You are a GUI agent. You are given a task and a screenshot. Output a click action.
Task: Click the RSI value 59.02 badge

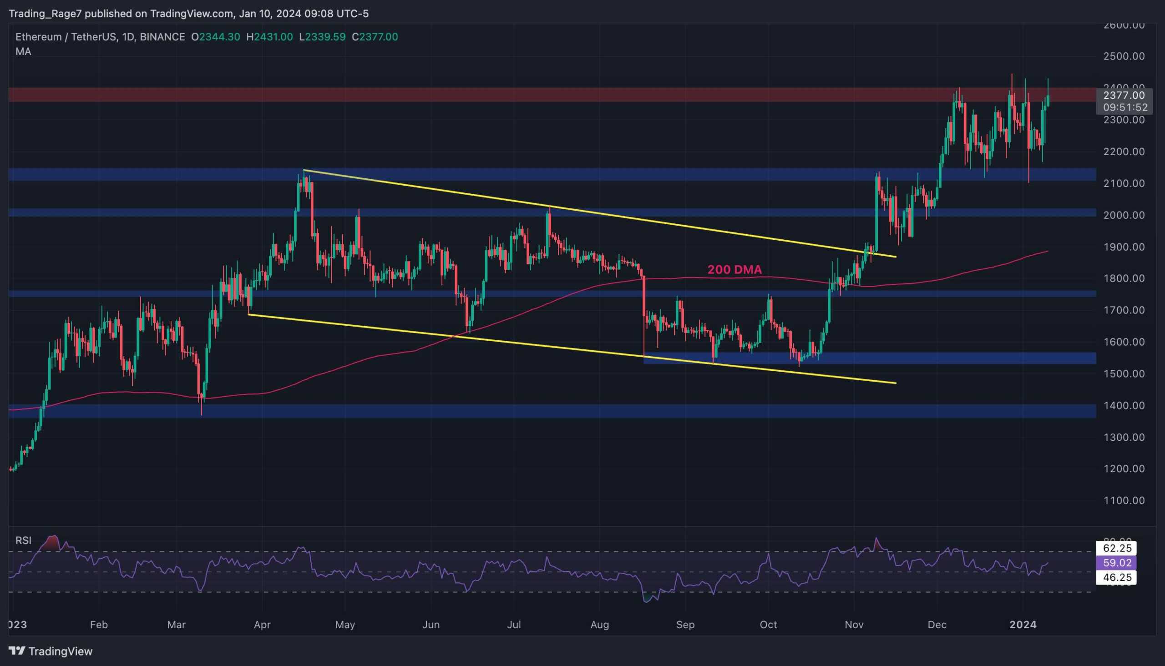(1117, 563)
